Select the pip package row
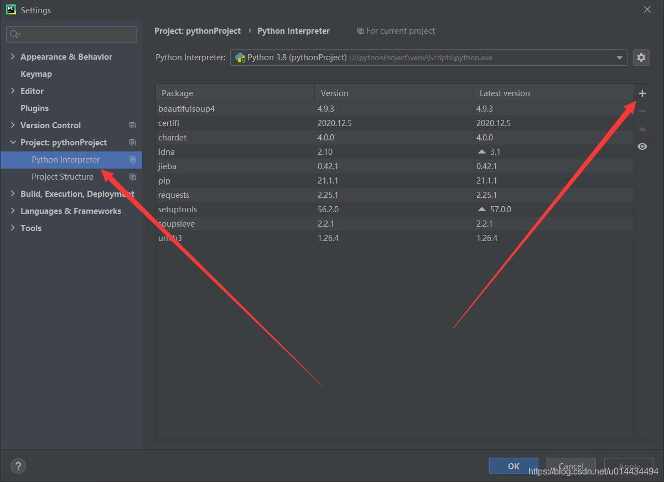664x482 pixels. [395, 180]
